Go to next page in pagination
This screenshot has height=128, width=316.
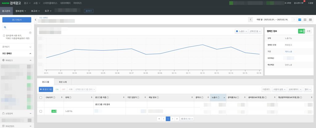(173, 119)
